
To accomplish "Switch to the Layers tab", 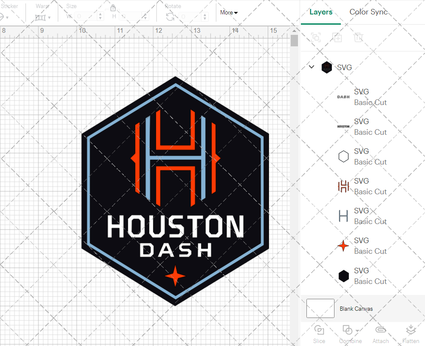I will (x=320, y=12).
